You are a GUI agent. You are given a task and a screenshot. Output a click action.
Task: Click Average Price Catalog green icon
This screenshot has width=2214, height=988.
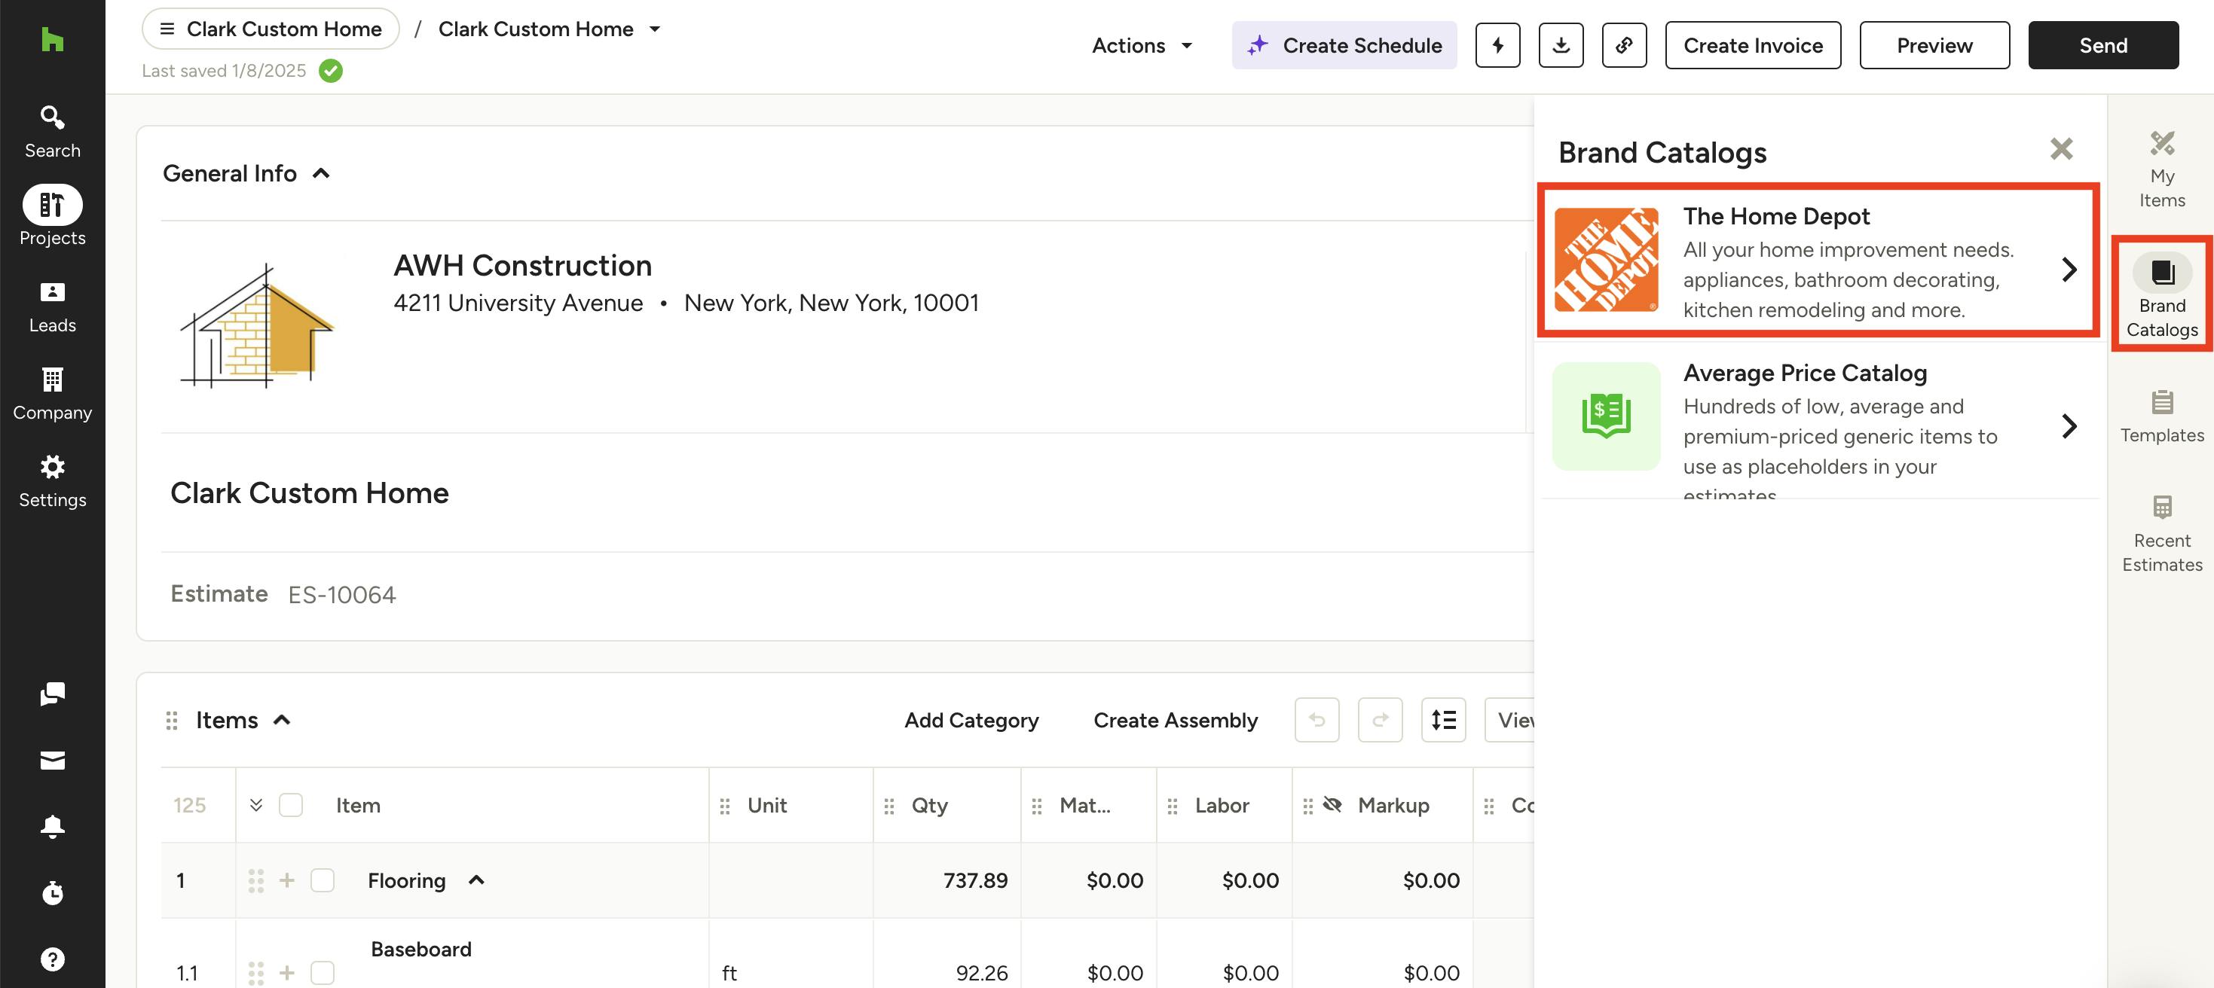1606,416
